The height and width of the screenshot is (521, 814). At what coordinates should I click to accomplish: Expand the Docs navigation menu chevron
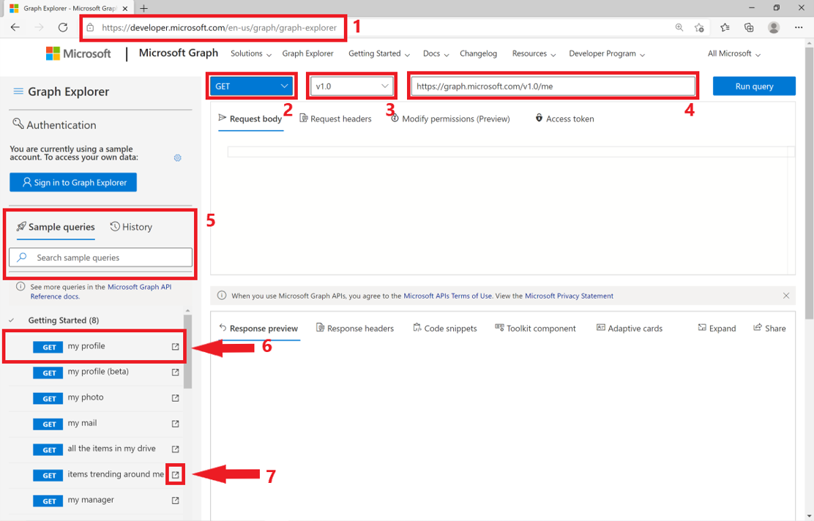tap(447, 54)
